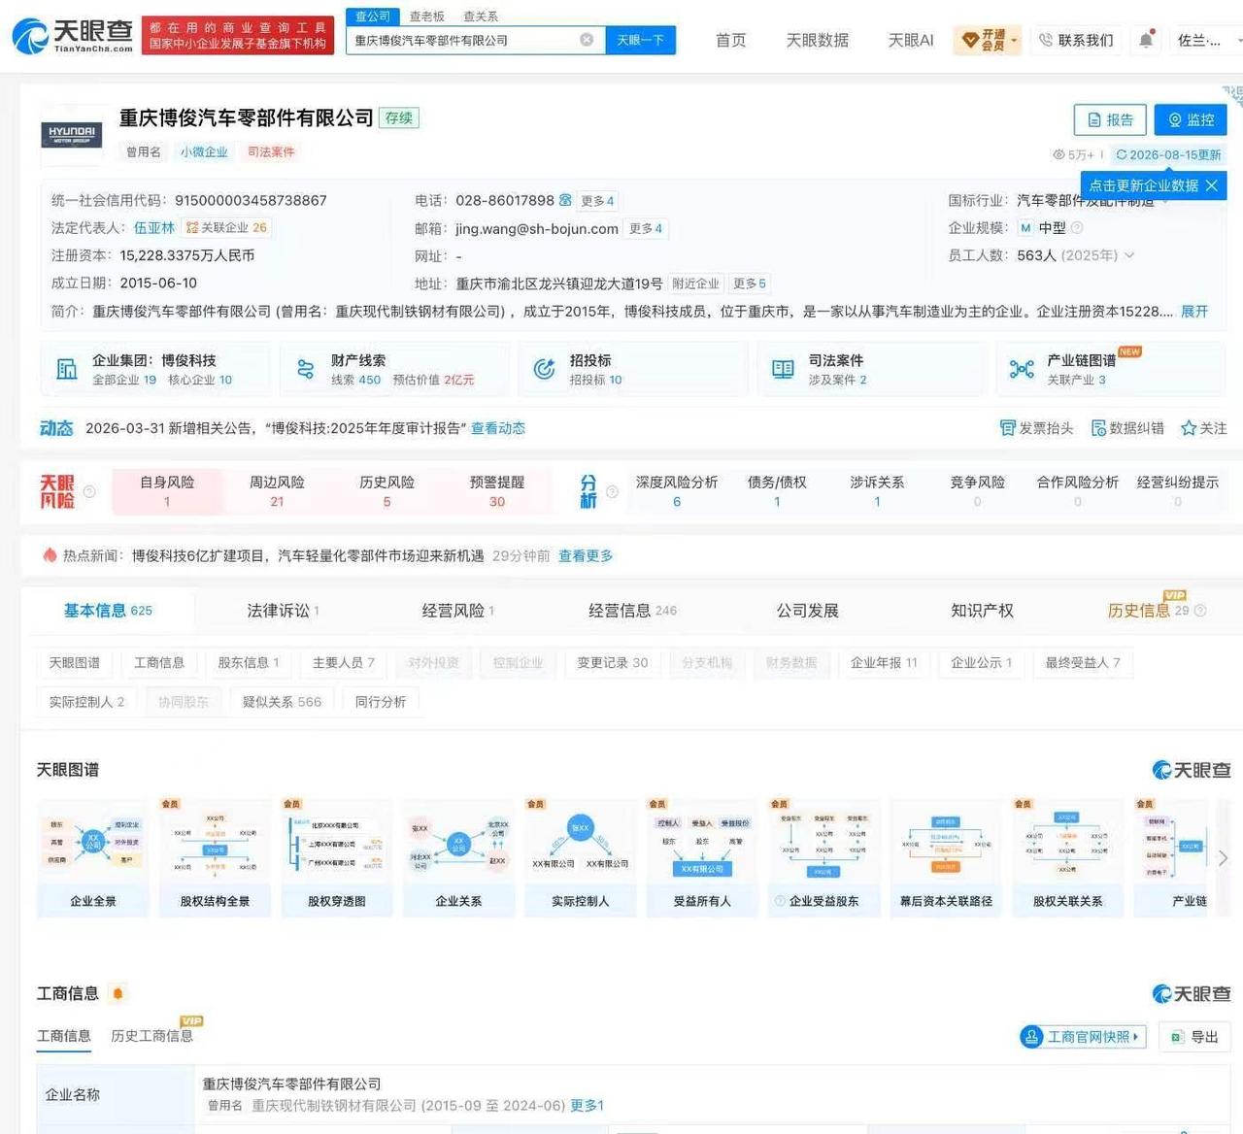Open legal representative 伍亚林 link
The image size is (1243, 1134).
pos(154,228)
